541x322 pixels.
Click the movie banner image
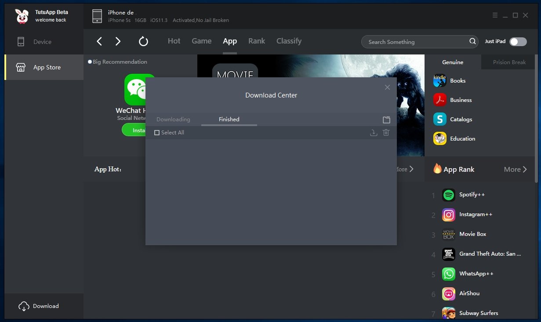[x=310, y=66]
